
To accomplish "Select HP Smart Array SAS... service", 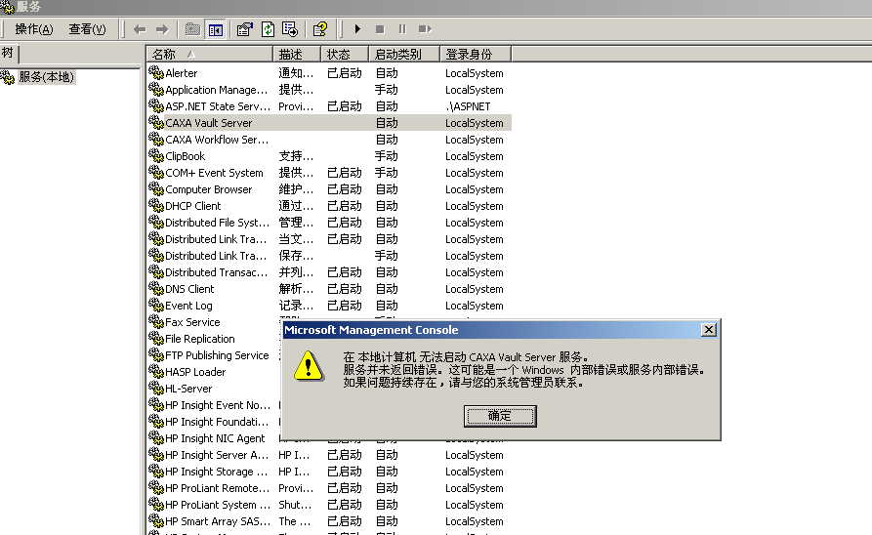I will pos(218,521).
